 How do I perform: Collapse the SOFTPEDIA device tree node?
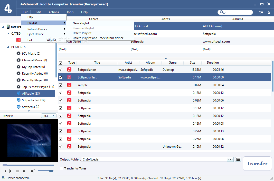(3, 27)
